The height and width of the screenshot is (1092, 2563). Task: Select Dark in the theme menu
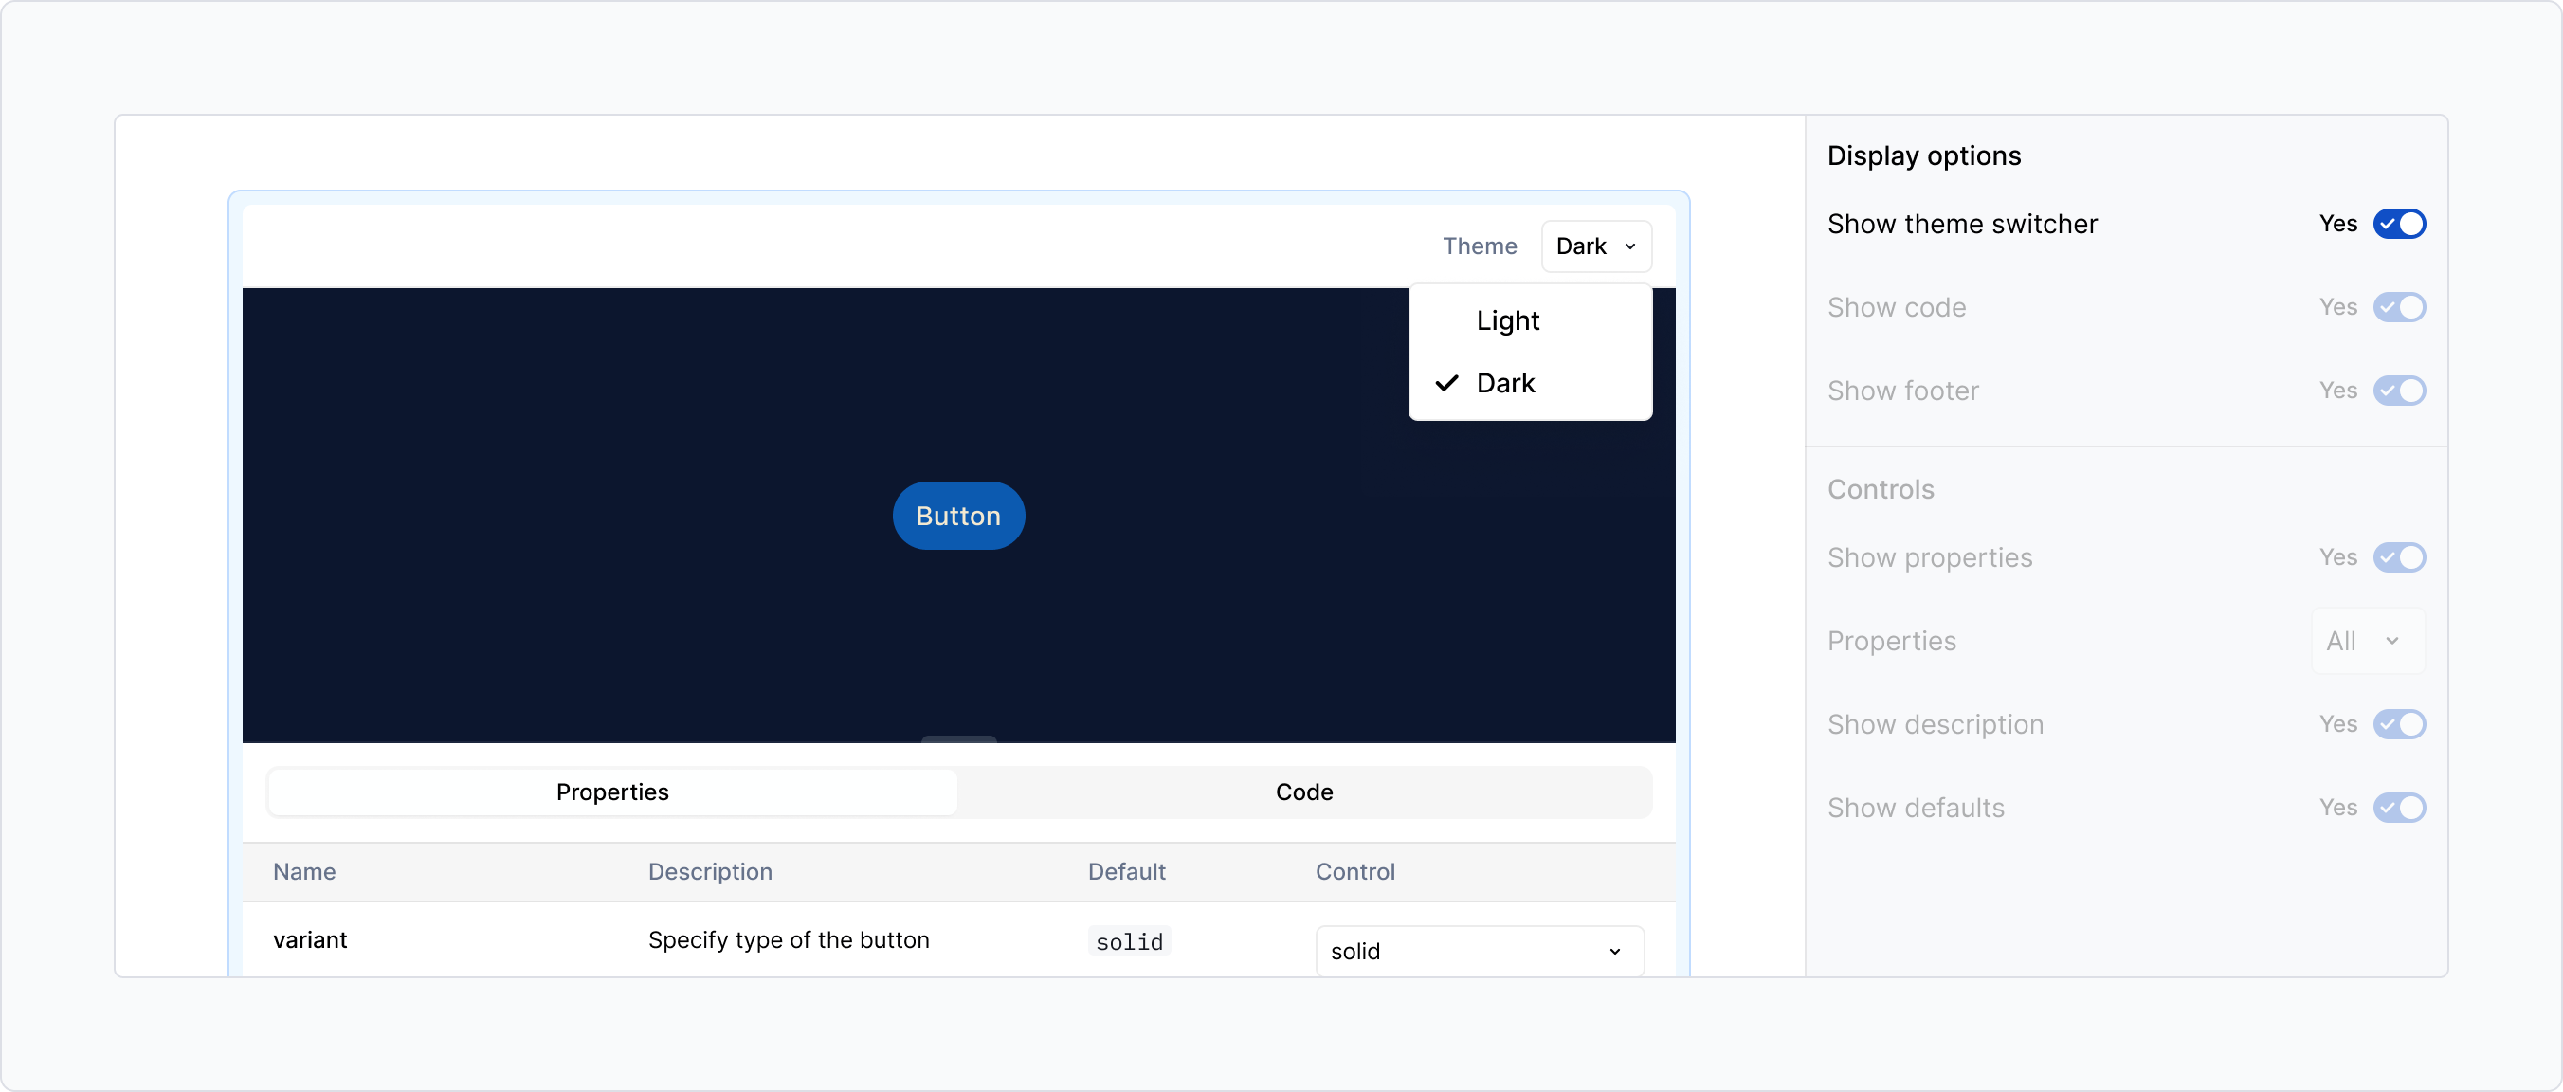click(x=1529, y=383)
